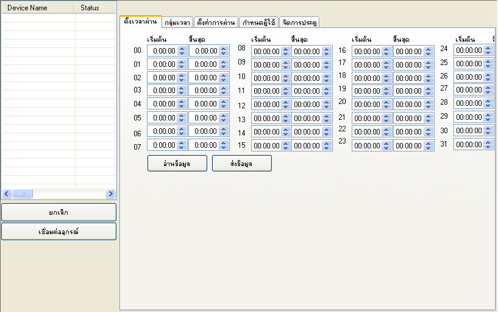This screenshot has height=312, width=498.
Task: Click row 08 end time field
Action: (312, 51)
